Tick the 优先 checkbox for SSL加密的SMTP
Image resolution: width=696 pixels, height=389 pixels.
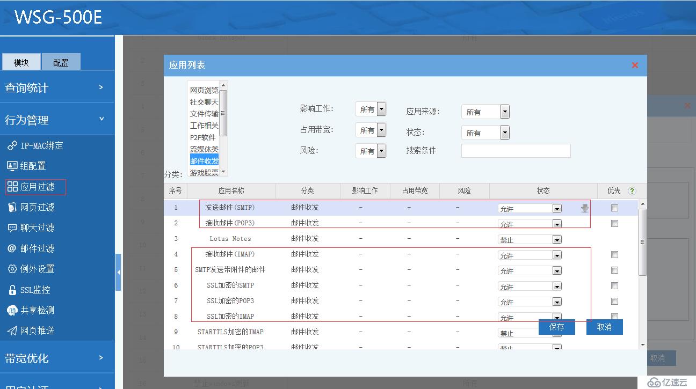pyautogui.click(x=615, y=286)
